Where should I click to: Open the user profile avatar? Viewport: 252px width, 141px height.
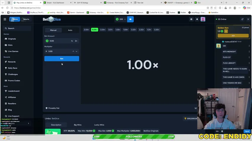(x=203, y=19)
